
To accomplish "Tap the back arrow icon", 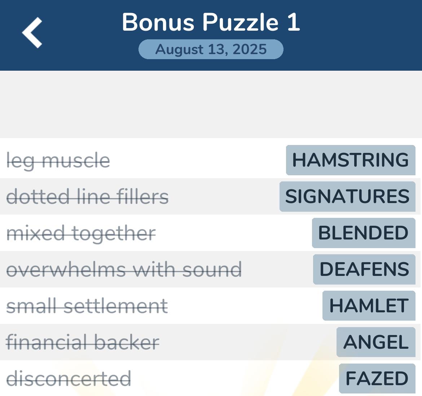I will 32,32.
